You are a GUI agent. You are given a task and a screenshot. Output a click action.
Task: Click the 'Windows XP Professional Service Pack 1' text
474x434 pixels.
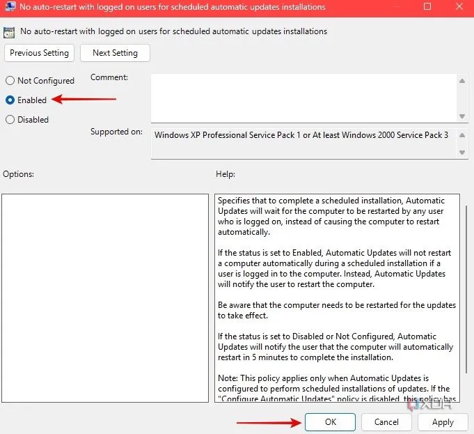(x=228, y=135)
